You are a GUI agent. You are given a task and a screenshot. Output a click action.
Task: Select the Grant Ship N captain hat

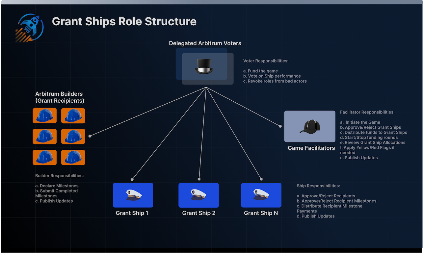261,195
